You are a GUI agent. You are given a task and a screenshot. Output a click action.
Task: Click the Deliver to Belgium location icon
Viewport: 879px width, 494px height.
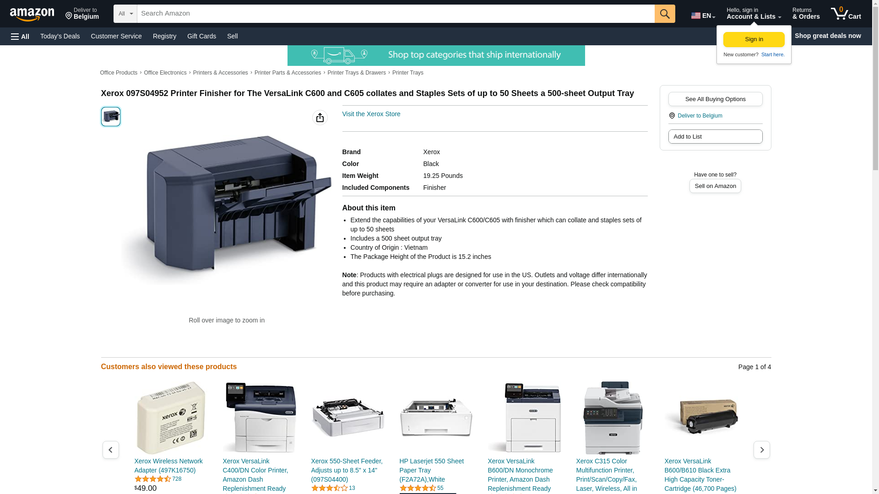[672, 116]
